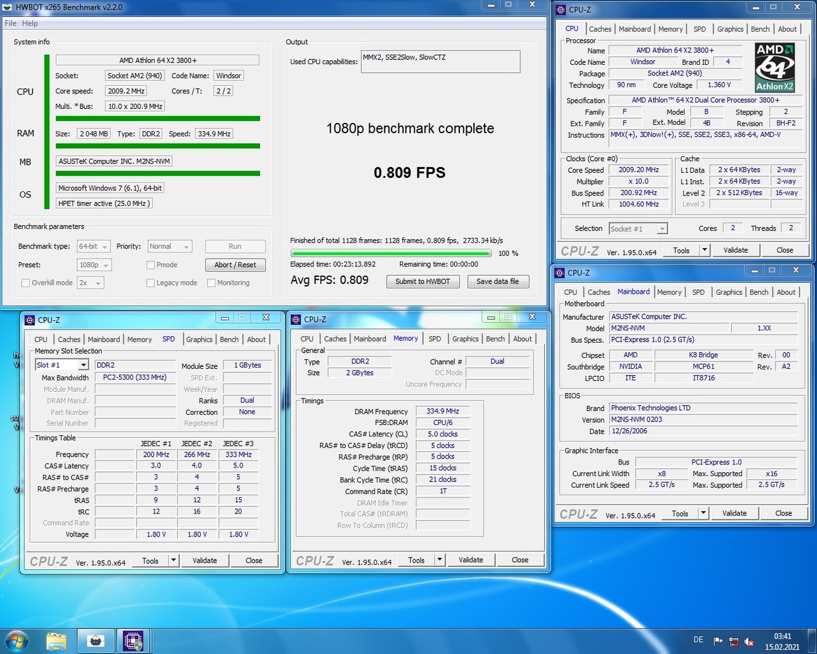Click the Abort / Reset button
The height and width of the screenshot is (654, 817).
pyautogui.click(x=235, y=265)
